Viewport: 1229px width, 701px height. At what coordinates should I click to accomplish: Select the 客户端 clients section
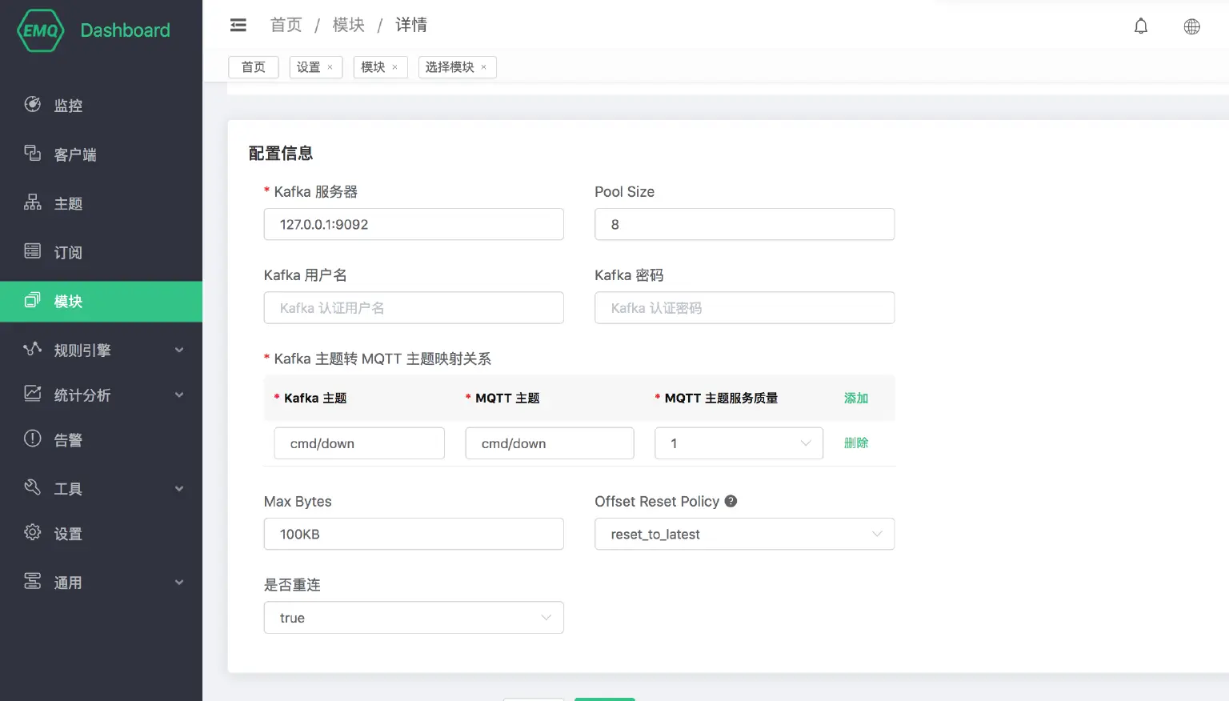(x=75, y=154)
